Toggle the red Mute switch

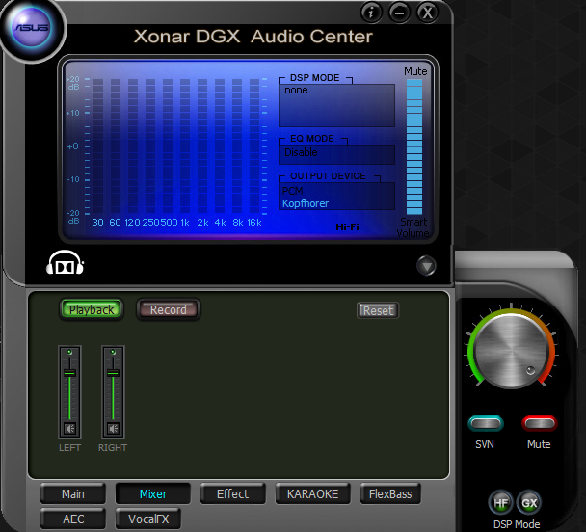[540, 423]
